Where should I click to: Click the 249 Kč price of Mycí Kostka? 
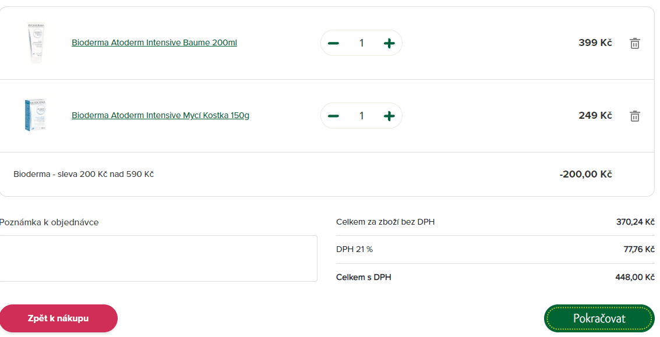[x=595, y=115]
